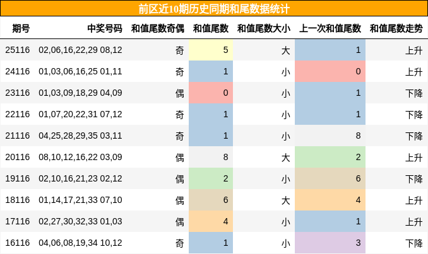Viewport: 428px width, 254px height.
Task: Click purple 上一次和值尾数 cell 3 in row 16116
Action: coord(330,243)
